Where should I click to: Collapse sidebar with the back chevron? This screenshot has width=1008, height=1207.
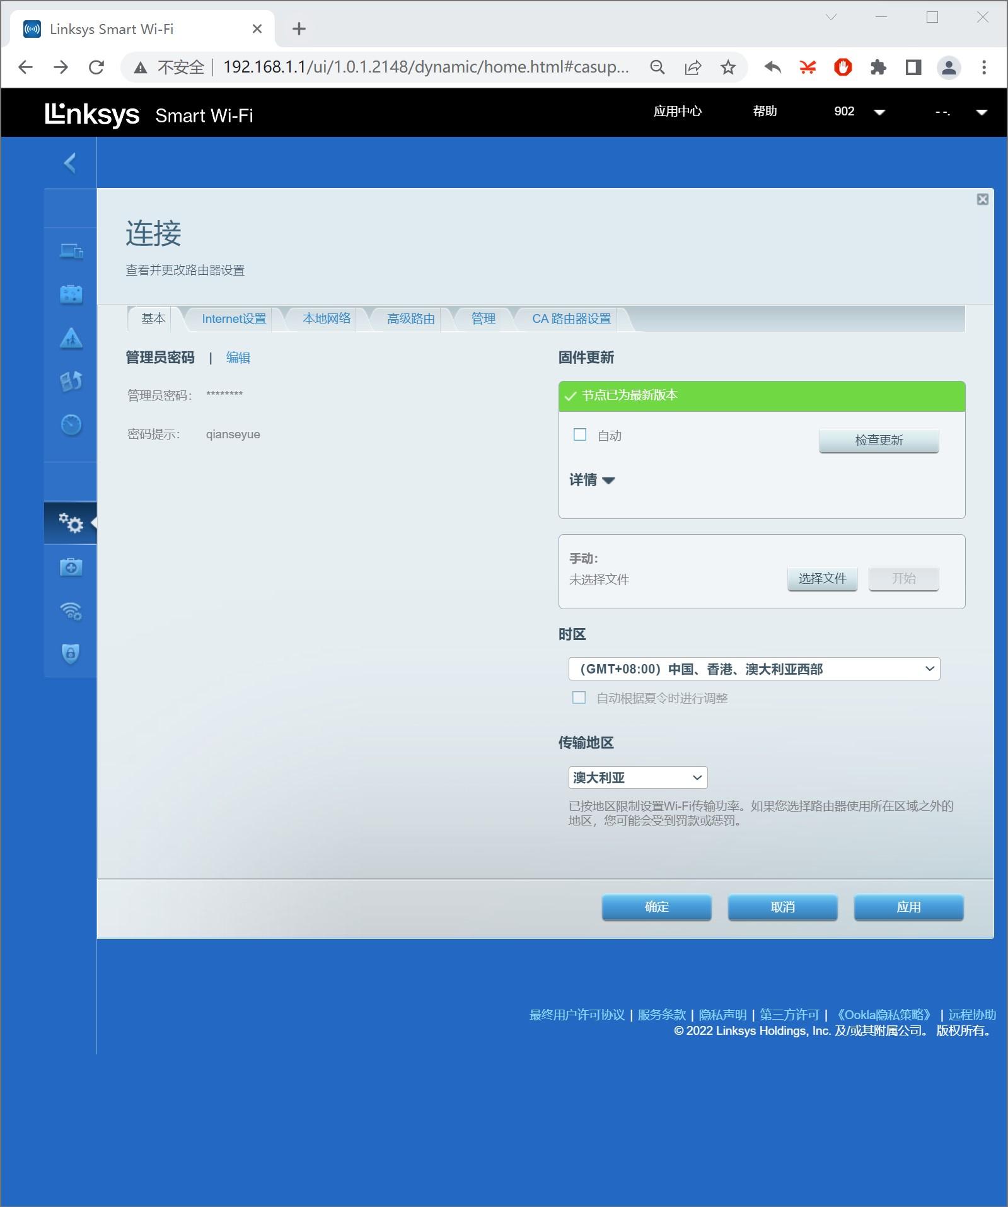pyautogui.click(x=70, y=163)
